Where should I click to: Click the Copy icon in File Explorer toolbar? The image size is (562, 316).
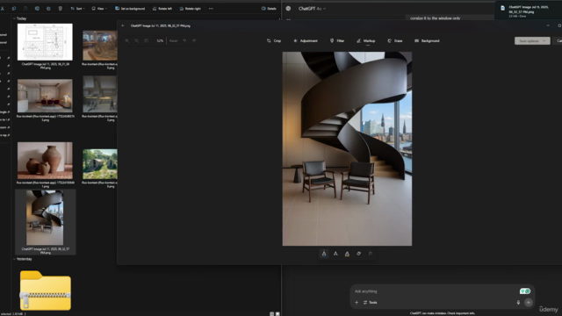tap(14, 8)
